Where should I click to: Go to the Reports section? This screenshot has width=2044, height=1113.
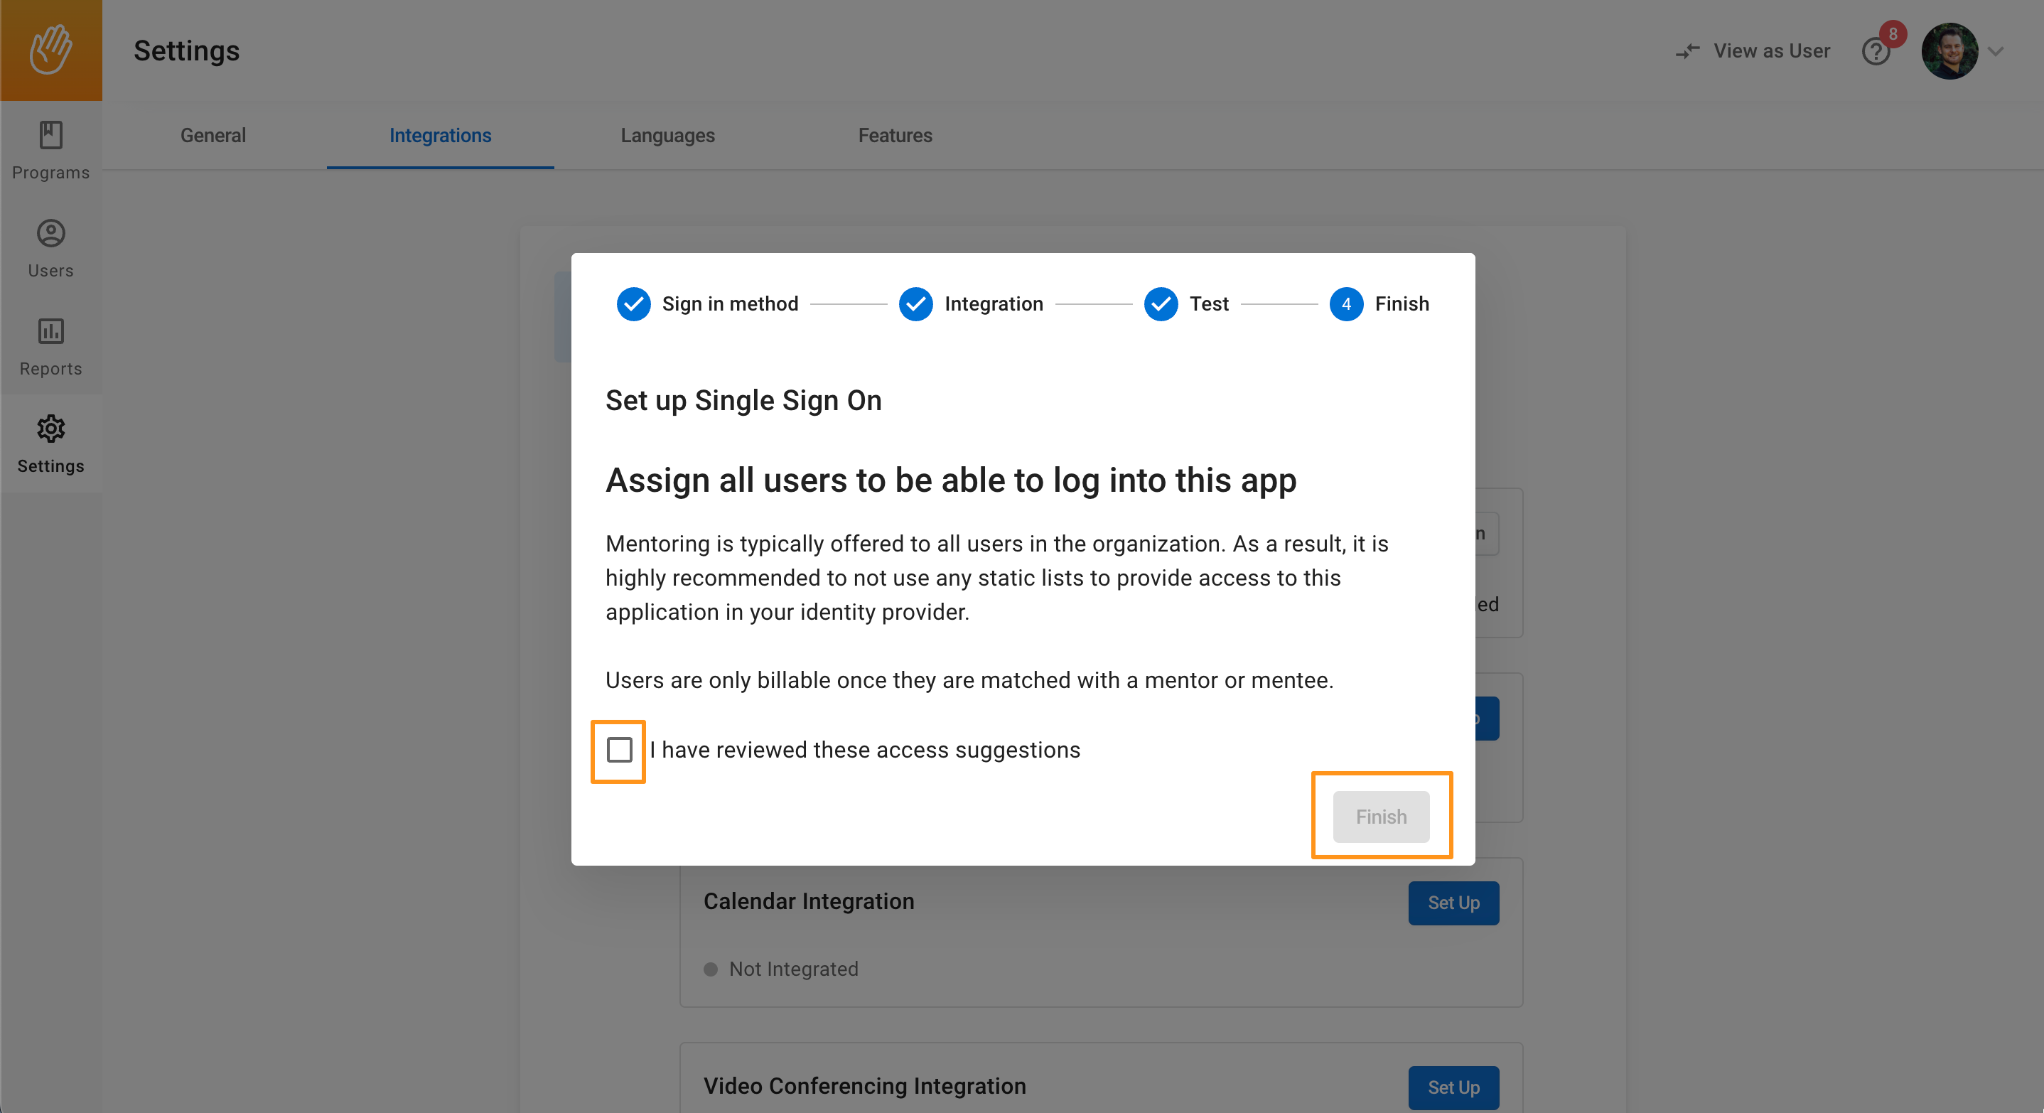coord(50,347)
